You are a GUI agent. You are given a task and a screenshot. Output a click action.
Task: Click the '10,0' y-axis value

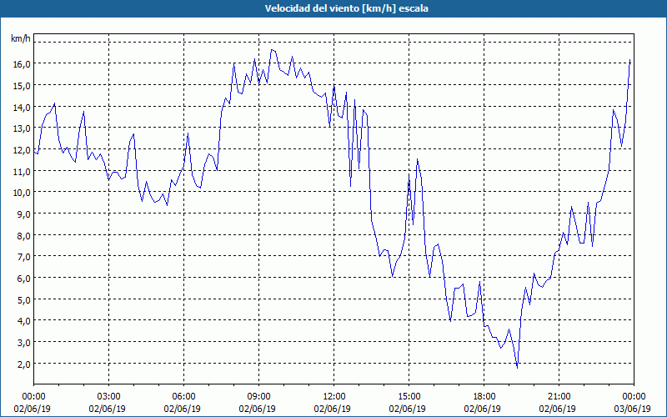[x=23, y=193]
